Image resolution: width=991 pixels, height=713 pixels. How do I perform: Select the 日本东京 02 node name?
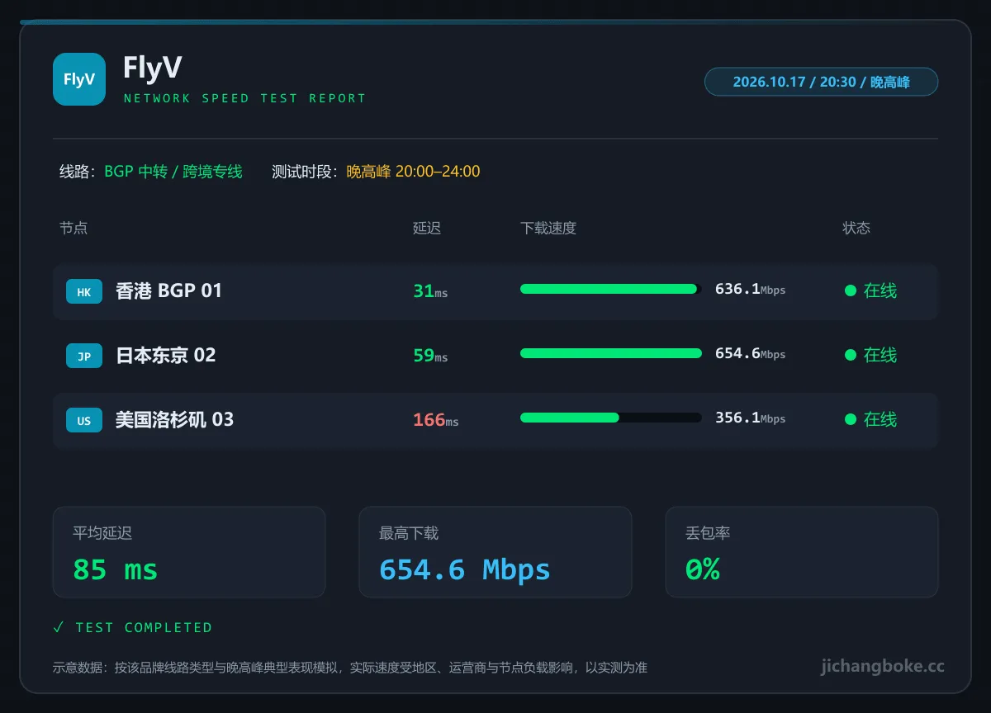pyautogui.click(x=166, y=355)
